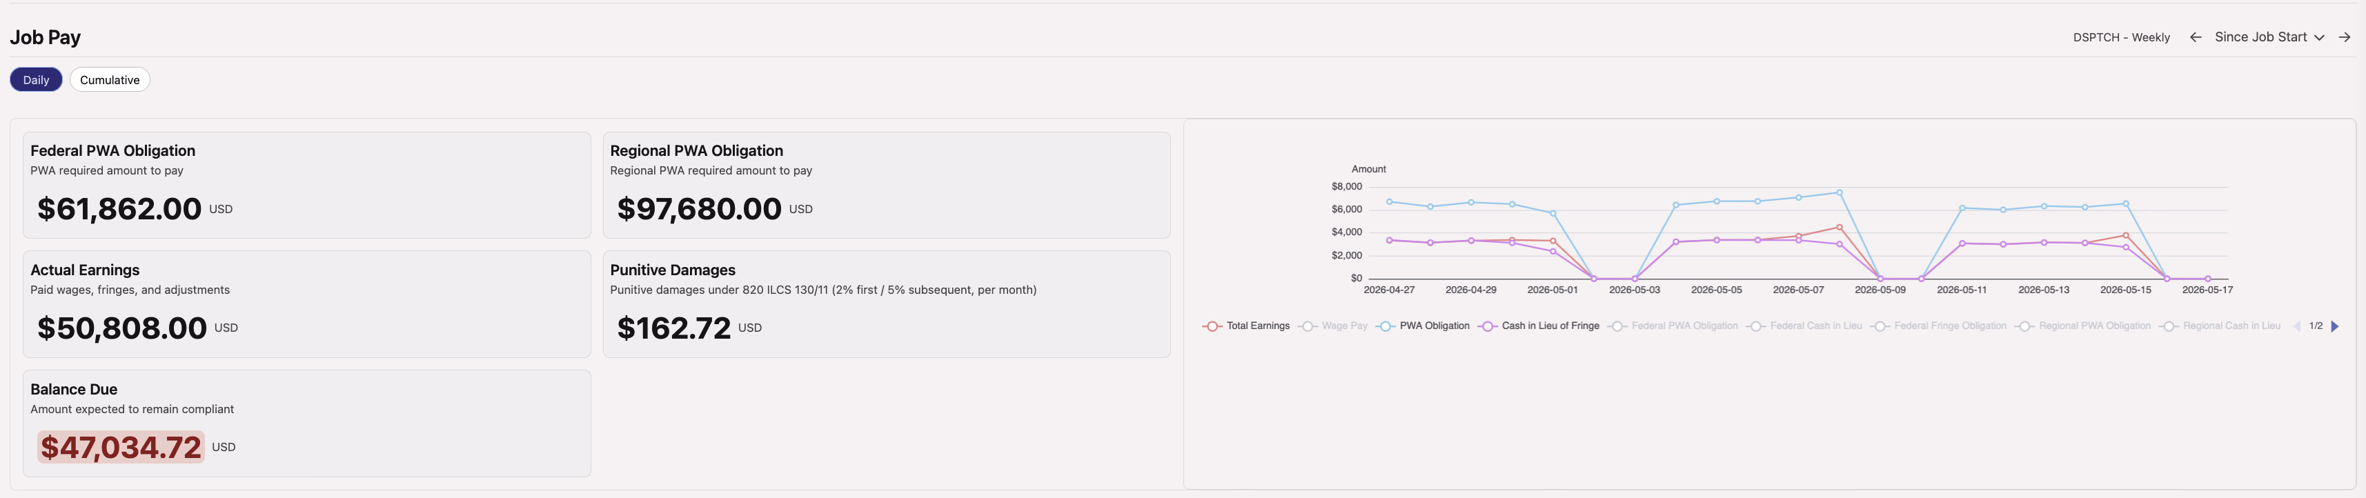Go to next legend page arrow

(2335, 326)
